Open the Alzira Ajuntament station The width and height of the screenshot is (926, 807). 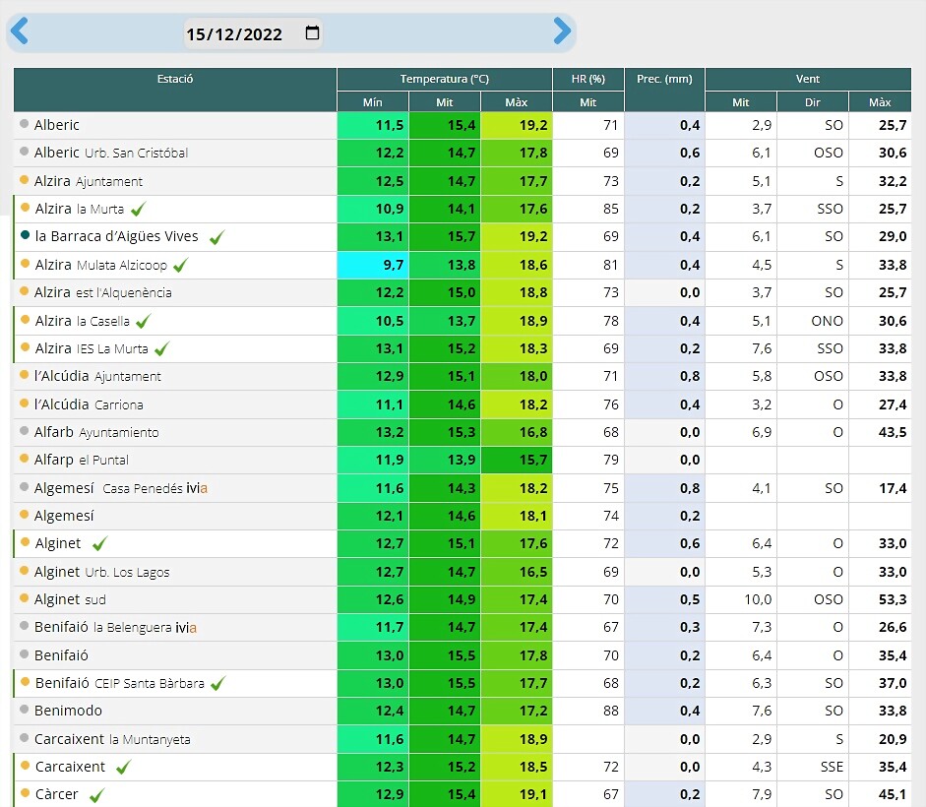pos(89,181)
